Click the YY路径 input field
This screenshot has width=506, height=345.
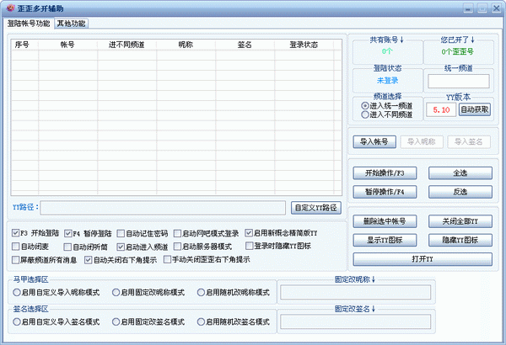pyautogui.click(x=163, y=208)
